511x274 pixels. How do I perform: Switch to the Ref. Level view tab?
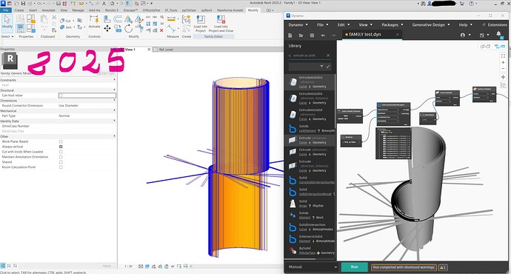[166, 50]
